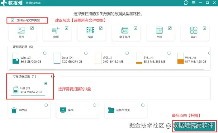The image size is (218, 133).
Task: Refresh the removable drives list
Action: (x=53, y=76)
